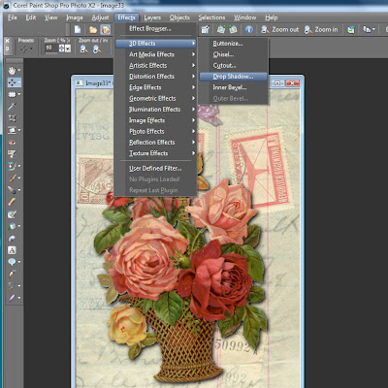This screenshot has height=388, width=388.
Task: Click the Organizer browse icon
Action: (x=105, y=30)
